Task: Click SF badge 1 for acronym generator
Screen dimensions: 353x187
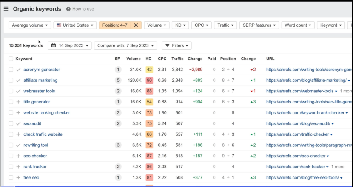Action: click(x=118, y=70)
